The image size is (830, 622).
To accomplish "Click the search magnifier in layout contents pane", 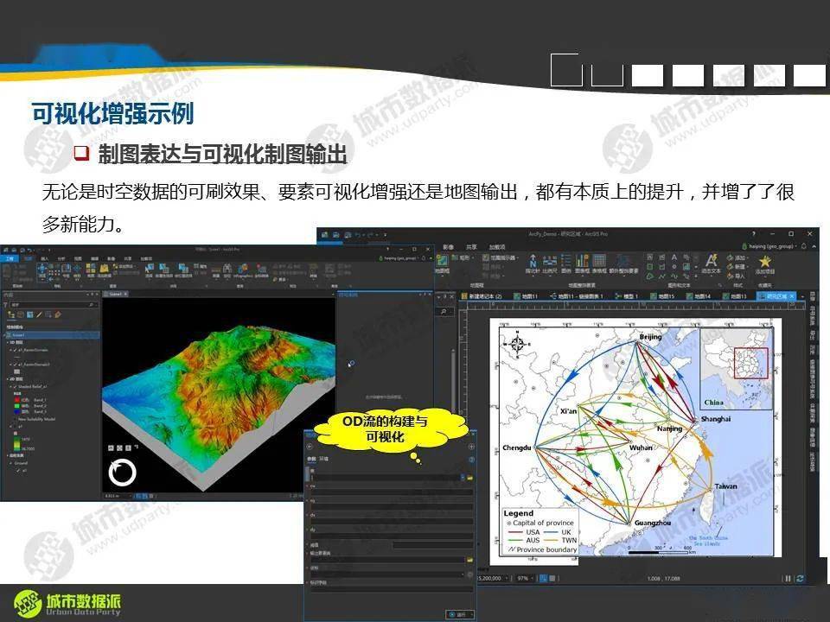I will [444, 312].
